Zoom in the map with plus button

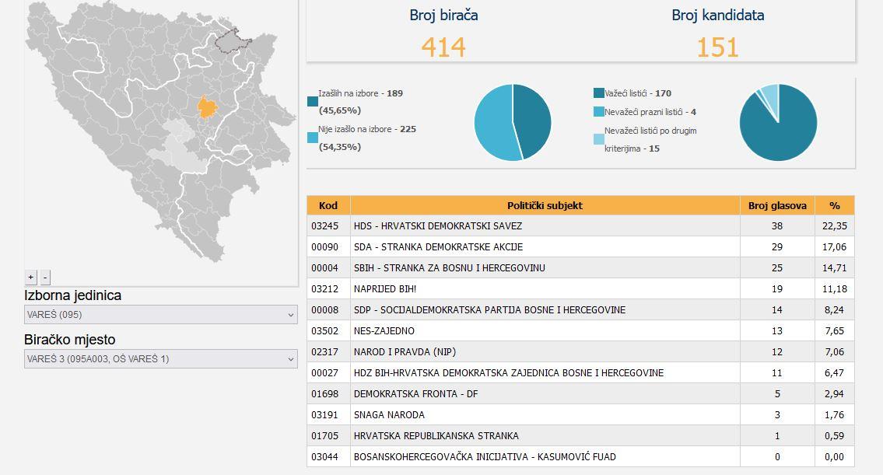click(x=31, y=277)
